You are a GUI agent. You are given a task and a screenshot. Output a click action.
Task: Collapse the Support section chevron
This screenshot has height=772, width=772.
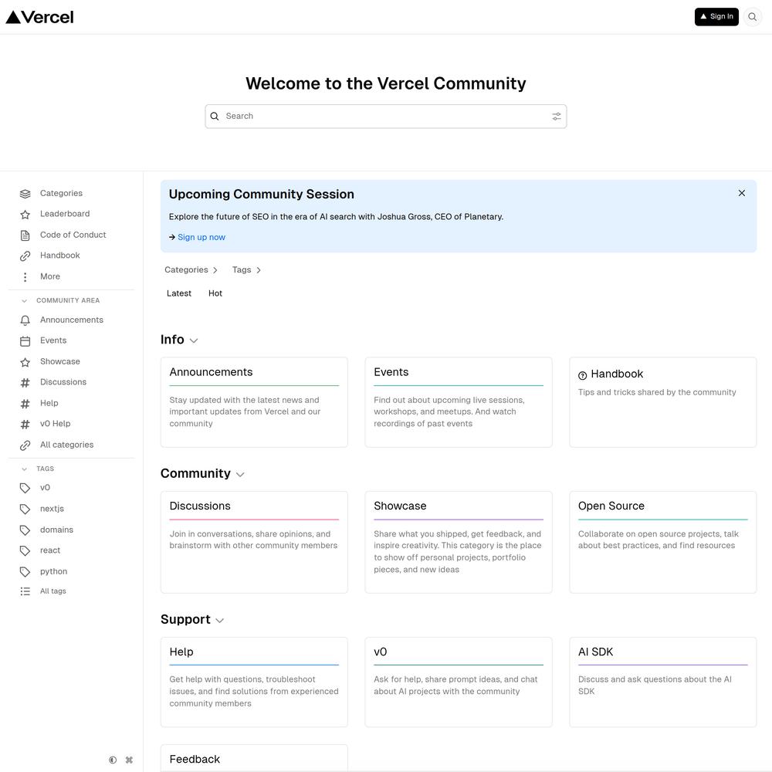(x=220, y=621)
